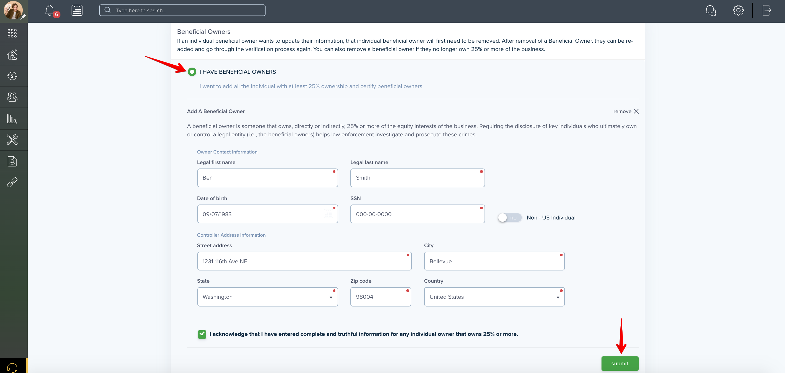
Task: Open the settings gear icon
Action: click(x=738, y=10)
